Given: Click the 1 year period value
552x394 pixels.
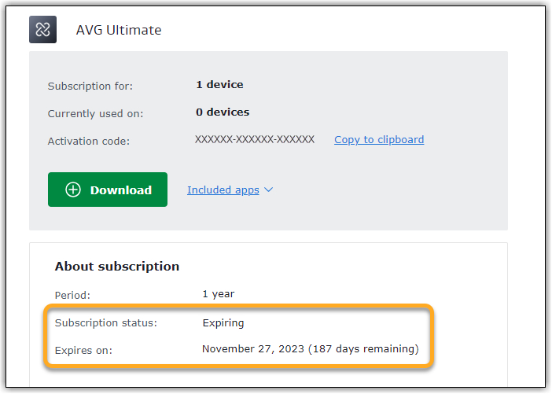Looking at the screenshot, I should (x=218, y=294).
